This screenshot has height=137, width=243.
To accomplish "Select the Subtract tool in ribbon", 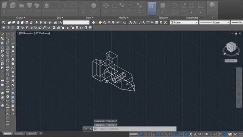I will (x=64, y=7).
